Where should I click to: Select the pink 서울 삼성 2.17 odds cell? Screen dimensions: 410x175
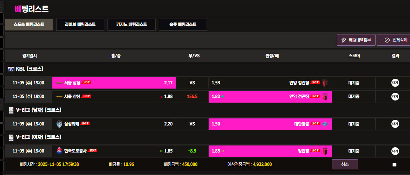(114, 83)
